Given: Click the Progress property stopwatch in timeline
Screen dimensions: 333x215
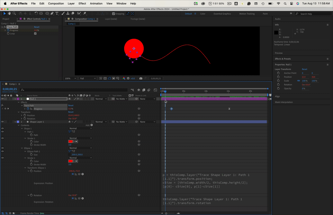Looking at the screenshot, I should click(x=28, y=108).
